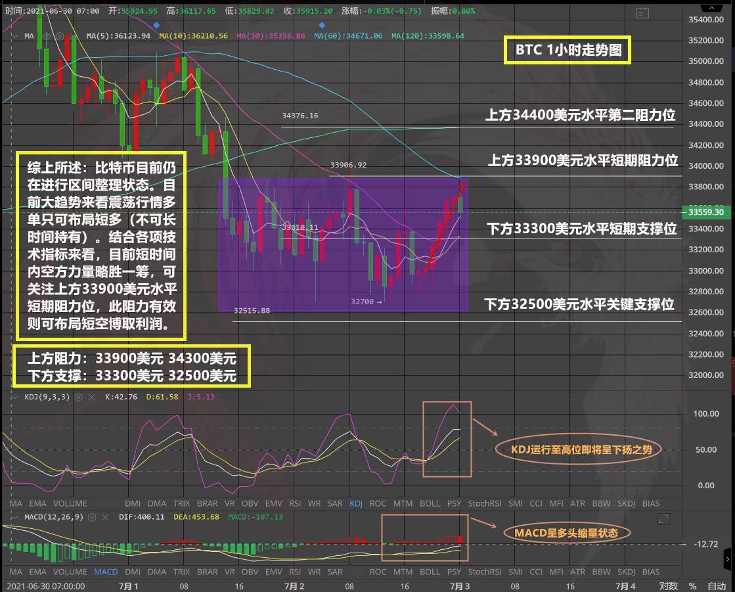This screenshot has width=735, height=592.
Task: Click the current price tag 33559.30
Action: 706,212
